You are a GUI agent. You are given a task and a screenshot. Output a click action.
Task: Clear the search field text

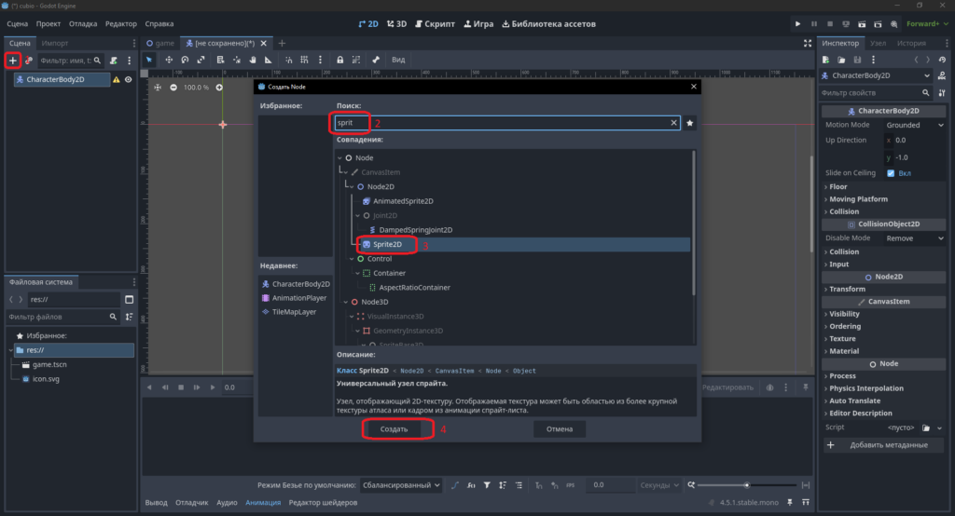pyautogui.click(x=673, y=123)
